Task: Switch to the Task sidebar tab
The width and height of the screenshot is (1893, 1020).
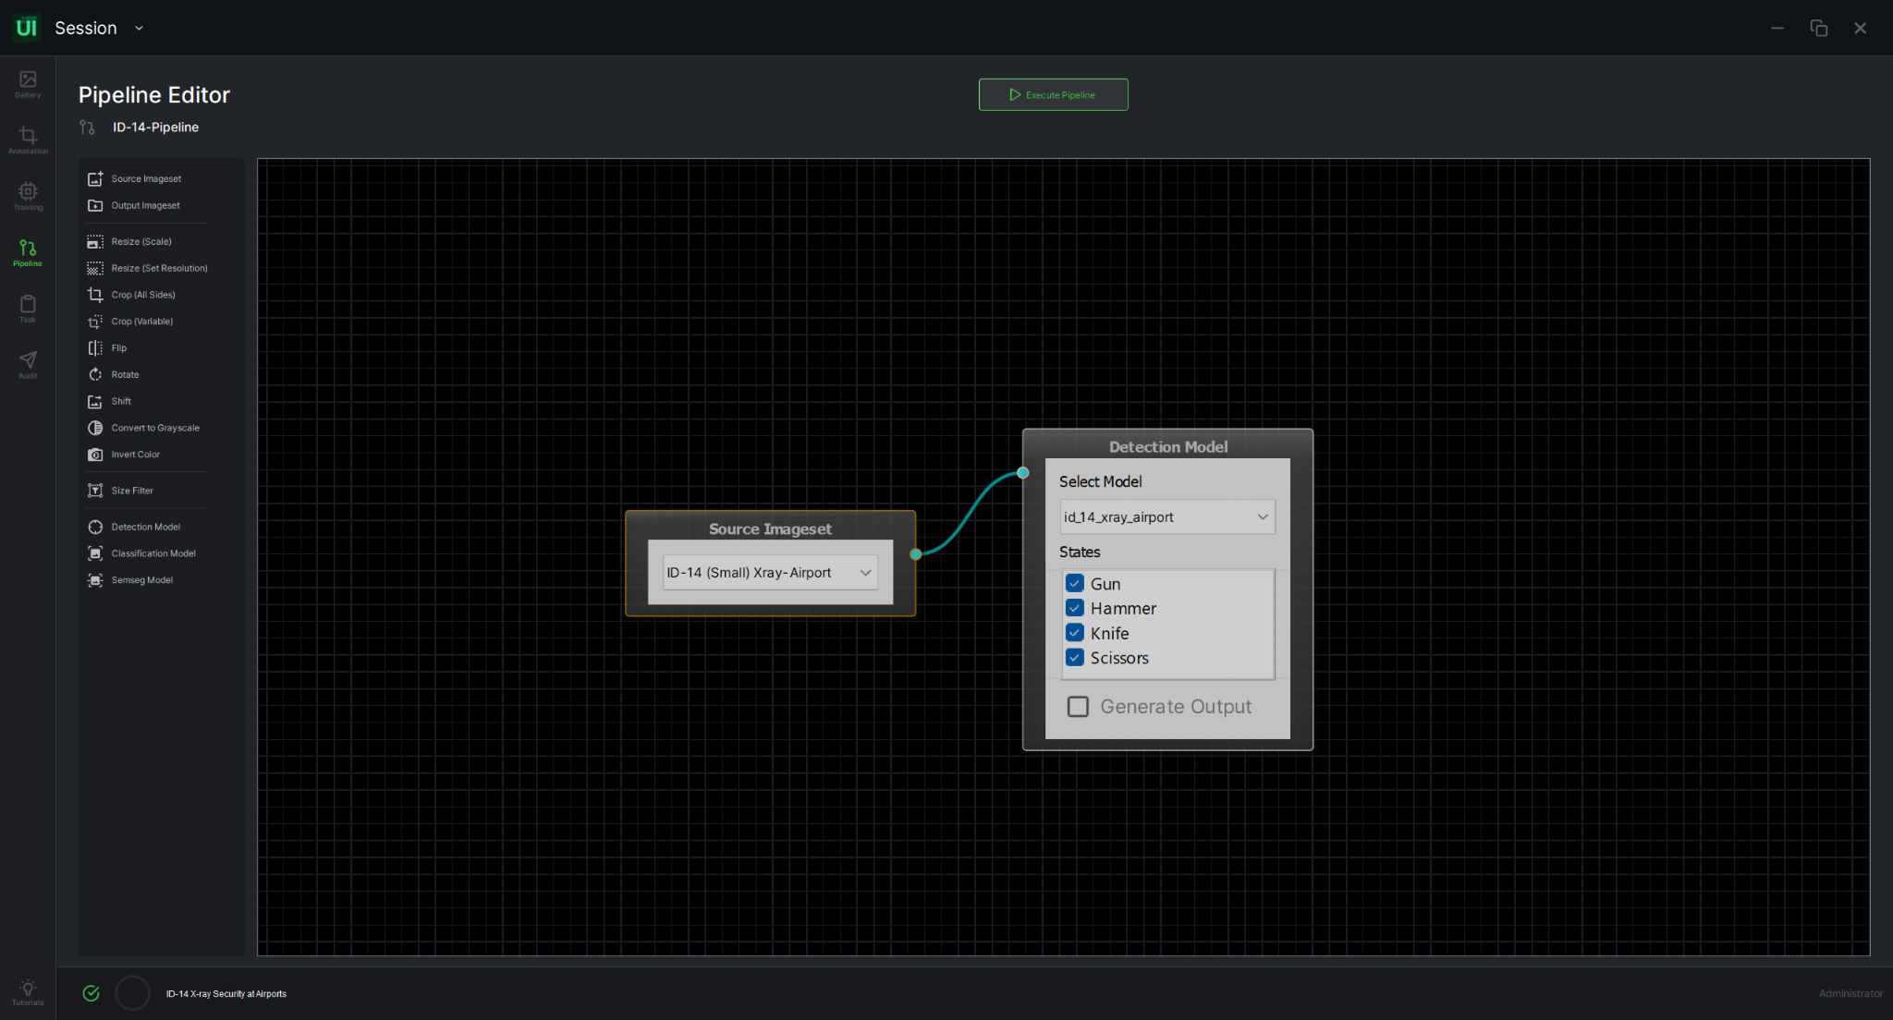Action: (28, 309)
